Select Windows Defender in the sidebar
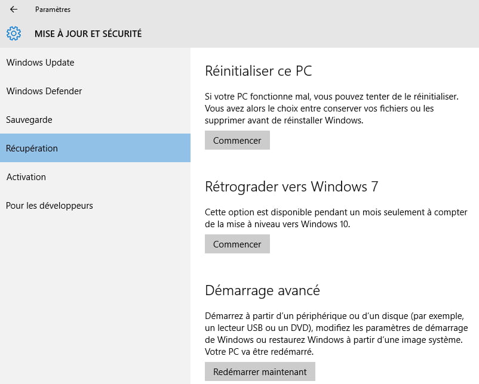479x384 pixels. 44,91
